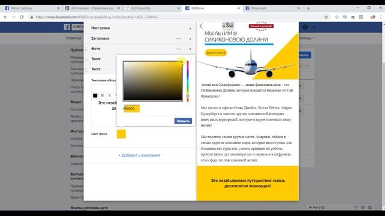Open the three-dot menu on Фото row

[179, 49]
